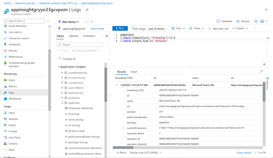
Task: Open Smart detection in sidebar
Action: pos(17,26)
